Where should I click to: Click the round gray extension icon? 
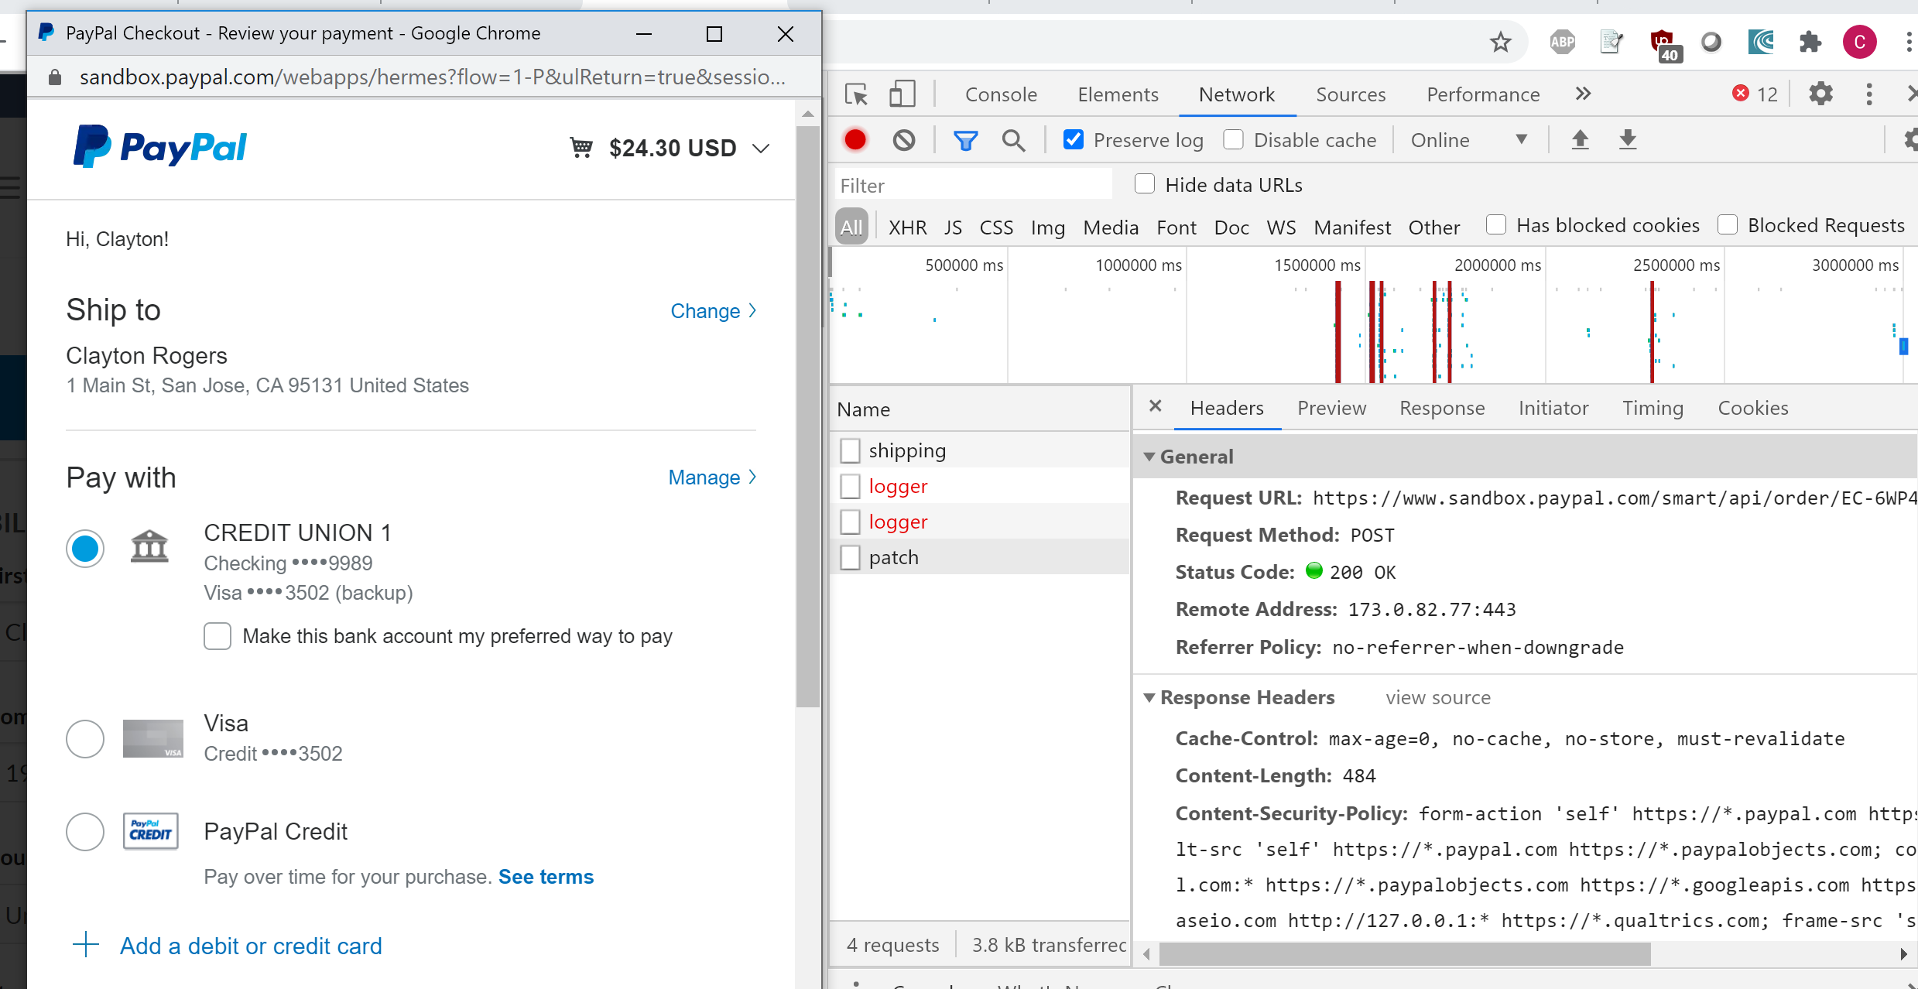coord(1711,42)
